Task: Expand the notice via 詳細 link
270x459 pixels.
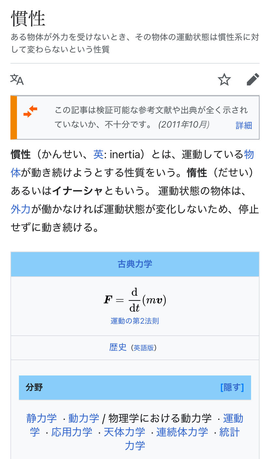Action: pyautogui.click(x=244, y=126)
